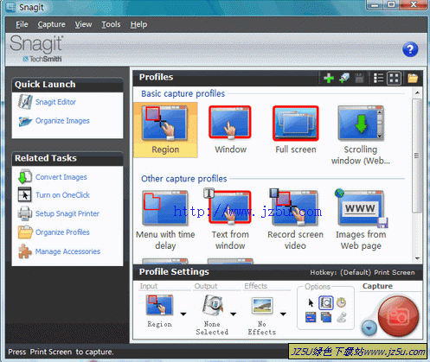Click the Hotkey Print Screen text

[363, 272]
